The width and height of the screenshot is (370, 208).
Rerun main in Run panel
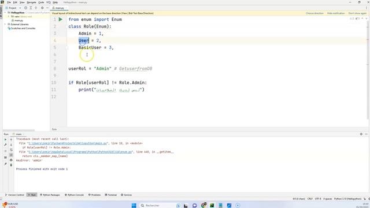[5, 140]
